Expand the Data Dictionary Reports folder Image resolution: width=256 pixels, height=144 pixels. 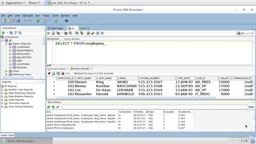point(2,93)
